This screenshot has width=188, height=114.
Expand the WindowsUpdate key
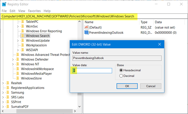pyautogui.click(x=18, y=41)
